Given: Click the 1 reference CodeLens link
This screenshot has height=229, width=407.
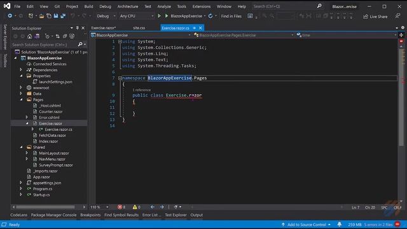Looking at the screenshot, I should [141, 90].
